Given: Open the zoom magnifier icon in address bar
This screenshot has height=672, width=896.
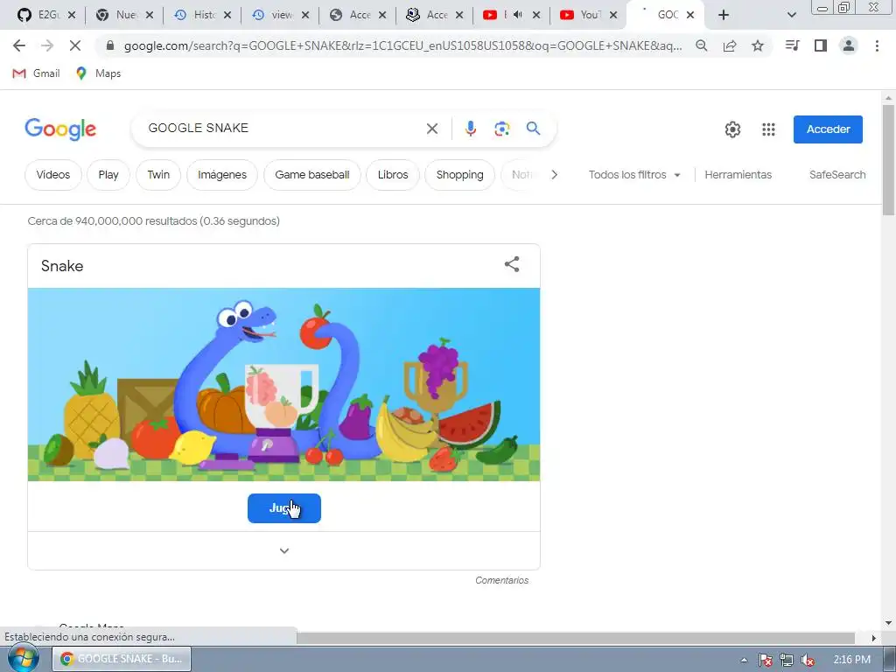Looking at the screenshot, I should tap(702, 45).
